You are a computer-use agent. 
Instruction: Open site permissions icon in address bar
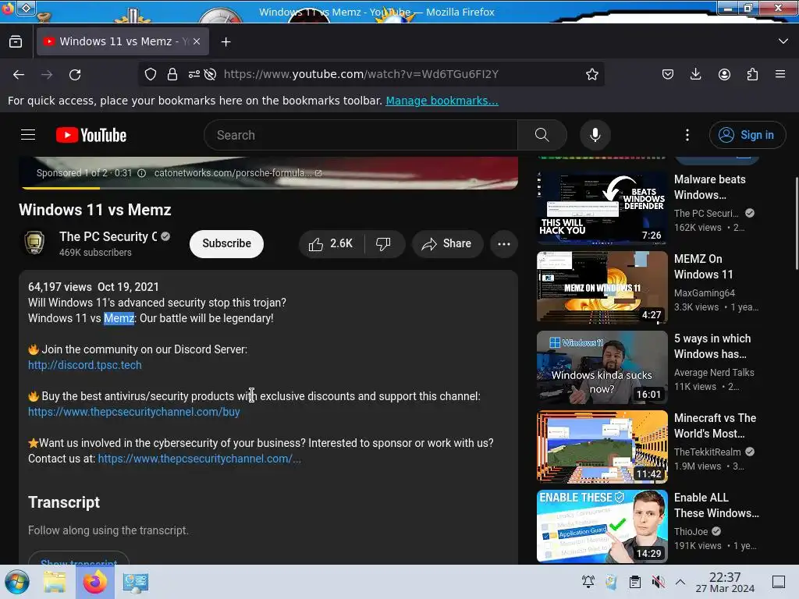click(x=194, y=74)
